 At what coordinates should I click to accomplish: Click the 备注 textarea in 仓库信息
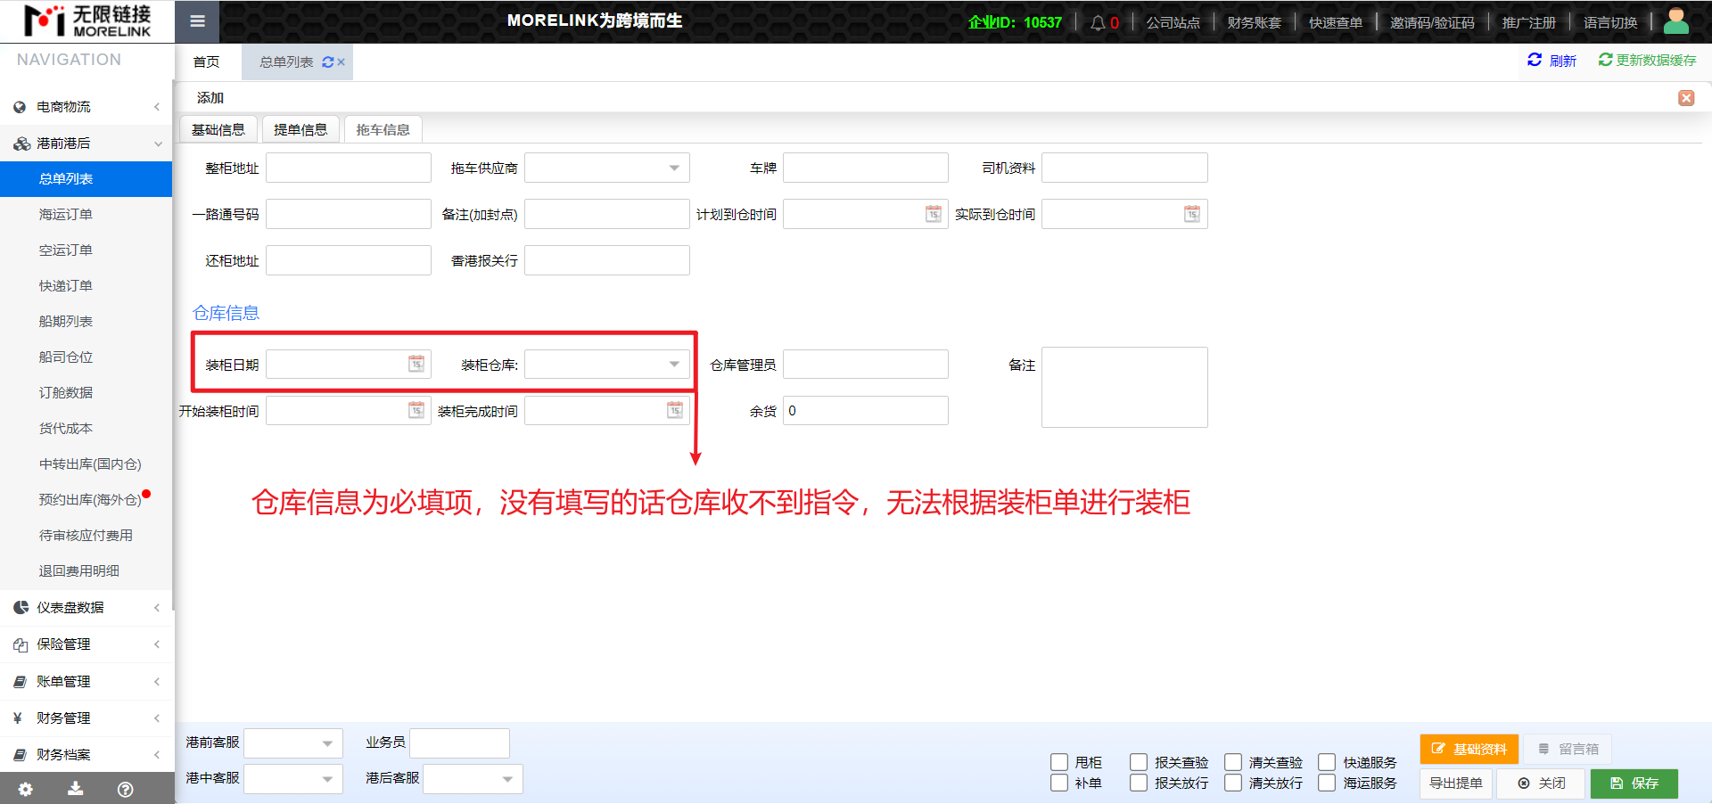click(1124, 387)
